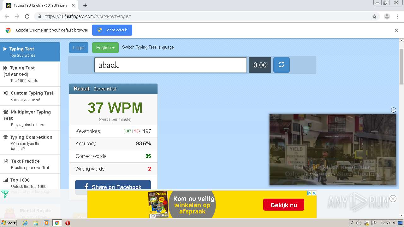Click the Chrome forward arrow

pyautogui.click(x=17, y=16)
